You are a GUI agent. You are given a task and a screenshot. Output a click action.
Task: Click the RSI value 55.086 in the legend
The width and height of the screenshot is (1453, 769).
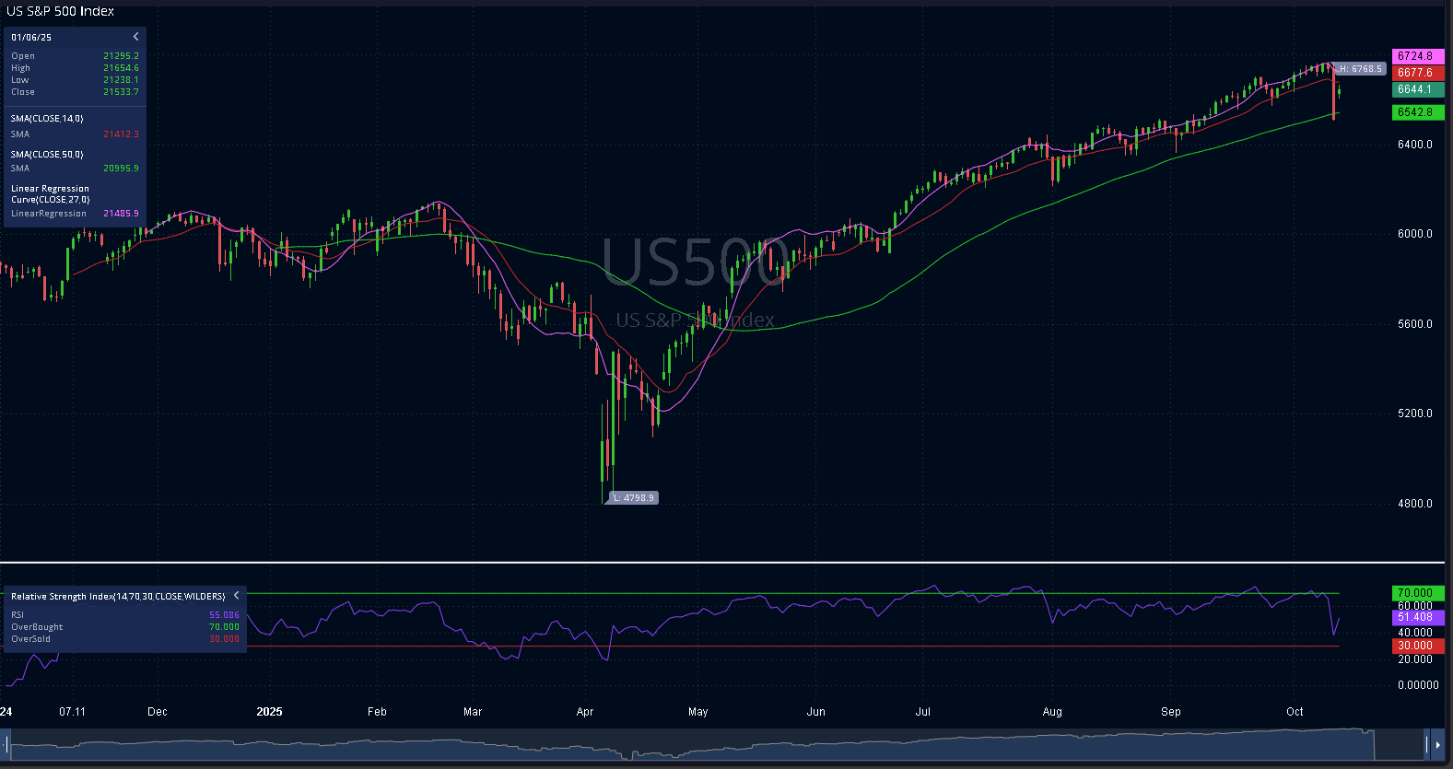224,615
